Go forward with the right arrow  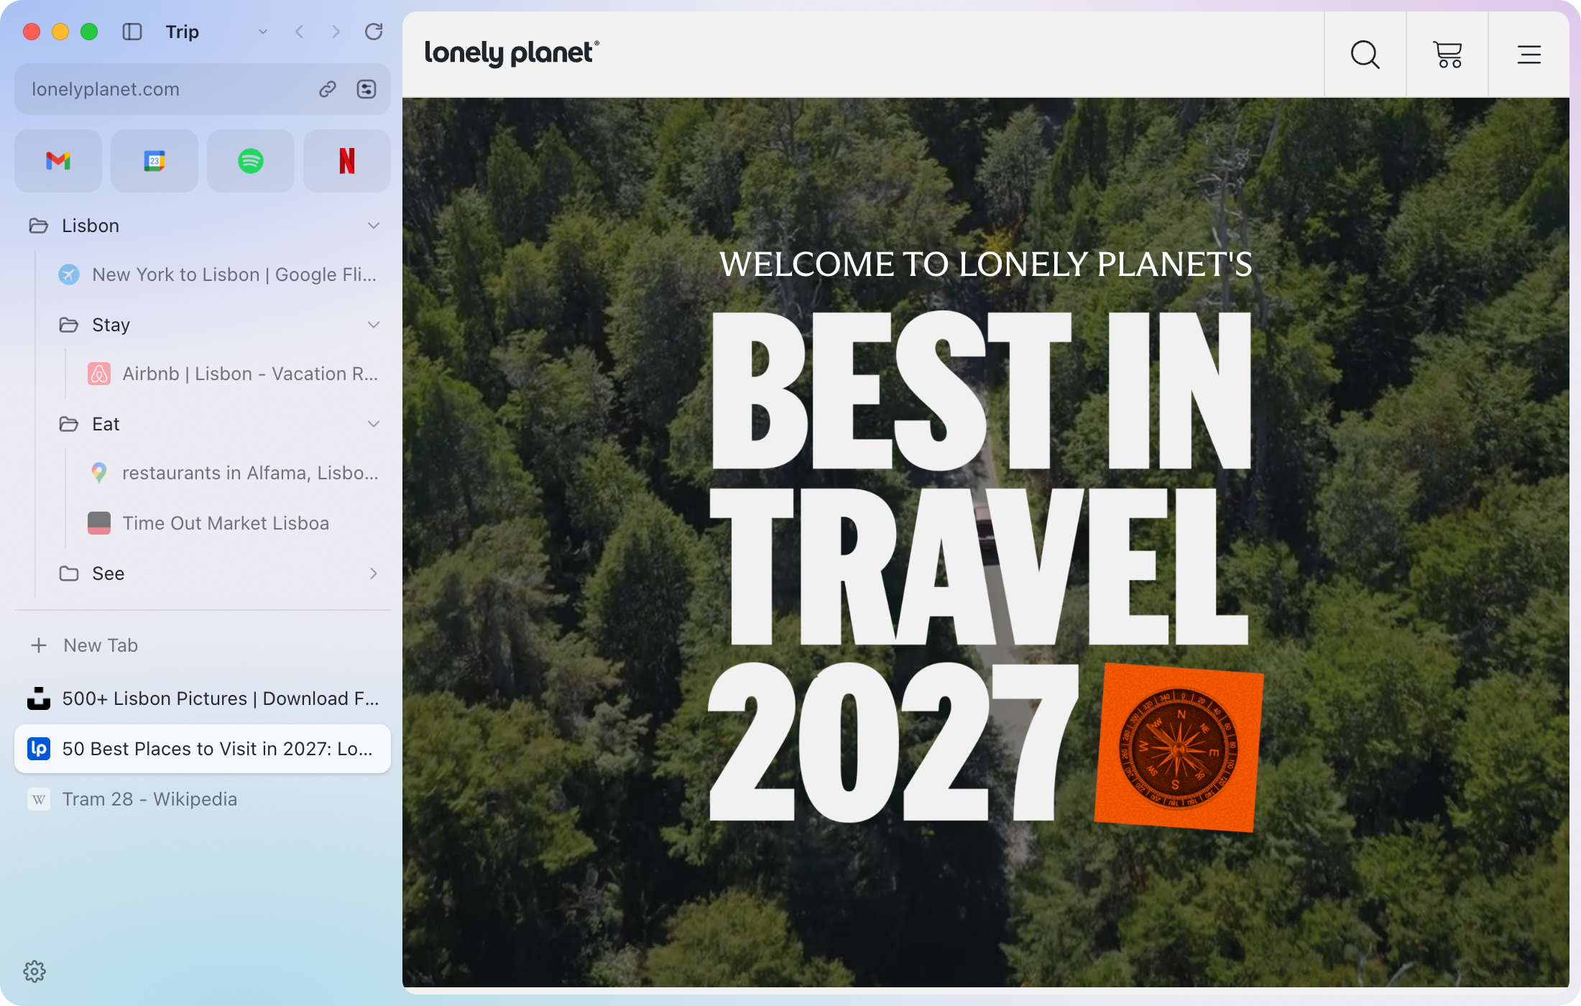tap(336, 32)
